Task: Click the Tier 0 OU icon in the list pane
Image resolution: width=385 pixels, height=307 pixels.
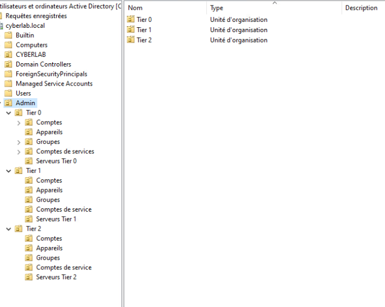Action: [x=131, y=20]
